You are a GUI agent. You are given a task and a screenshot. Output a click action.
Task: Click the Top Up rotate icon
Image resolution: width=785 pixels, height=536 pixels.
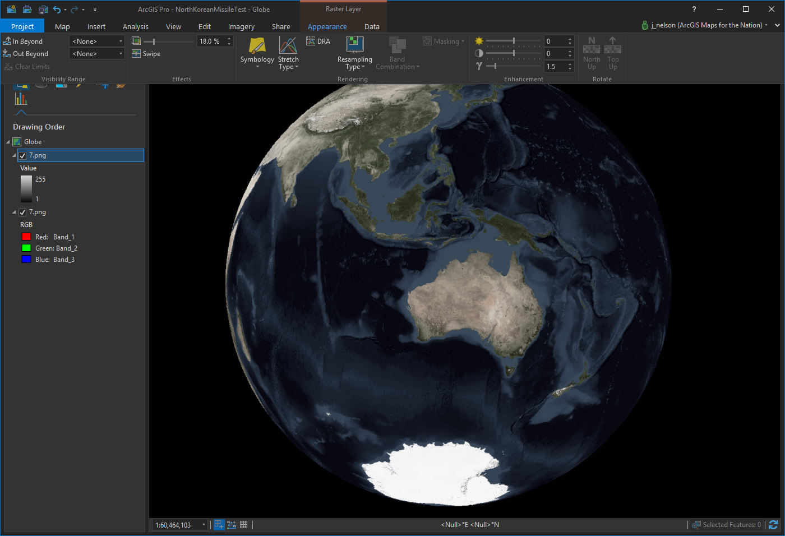[x=613, y=45]
